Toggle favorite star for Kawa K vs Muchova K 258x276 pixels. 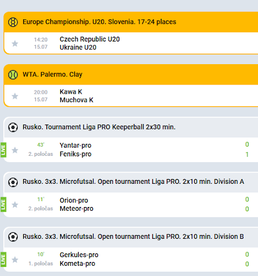pos(15,96)
